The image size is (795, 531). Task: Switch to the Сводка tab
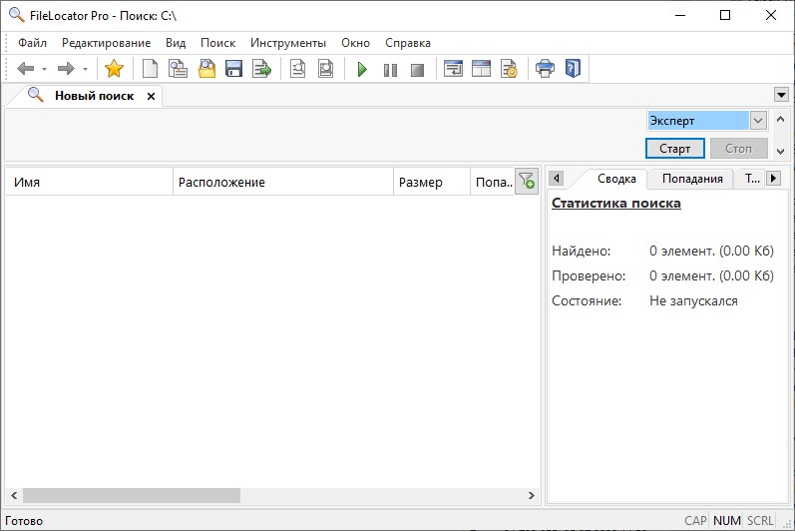[x=616, y=179]
